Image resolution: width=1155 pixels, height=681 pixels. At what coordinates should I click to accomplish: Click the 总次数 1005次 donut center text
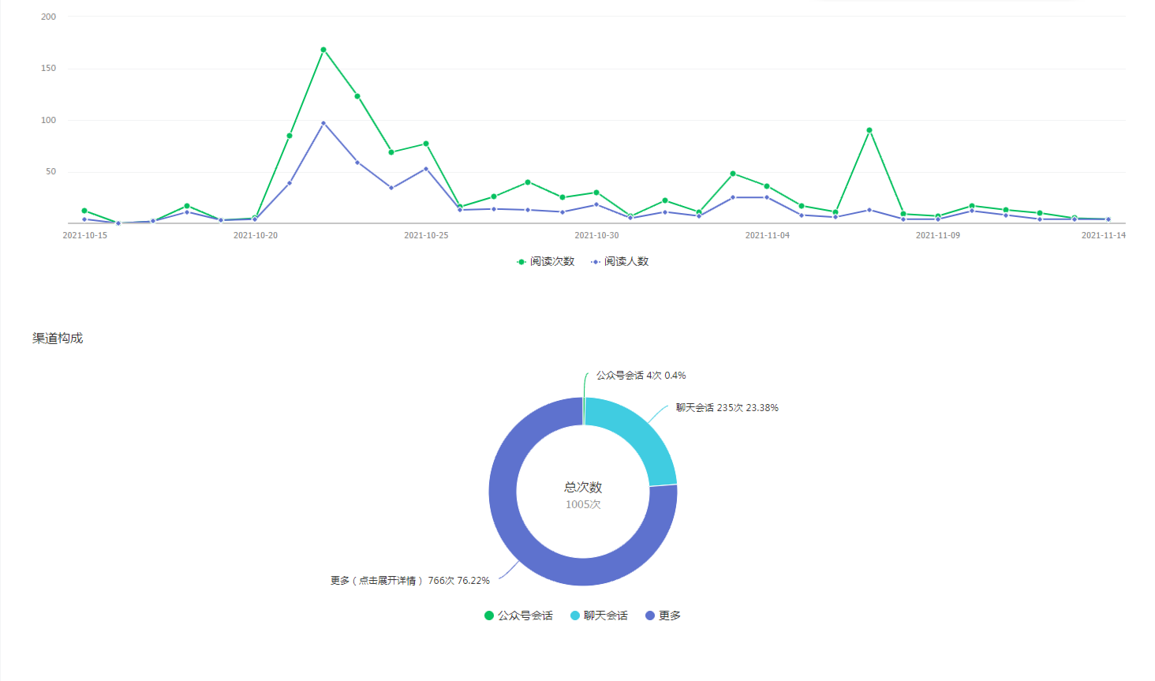point(583,495)
